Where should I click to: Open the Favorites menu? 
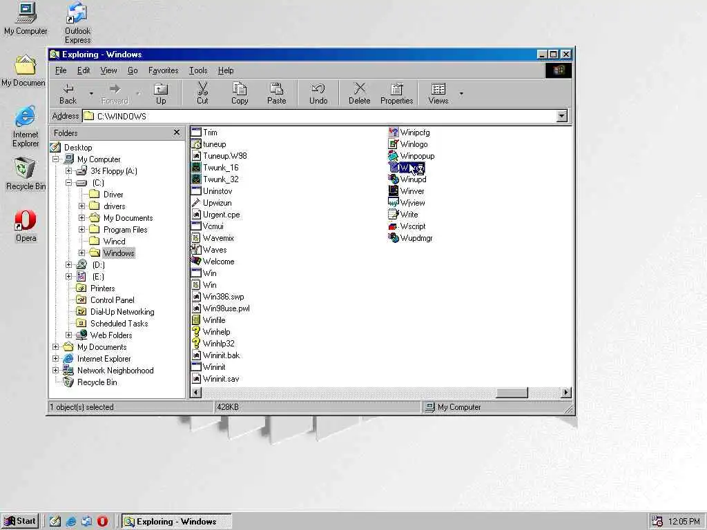point(163,70)
